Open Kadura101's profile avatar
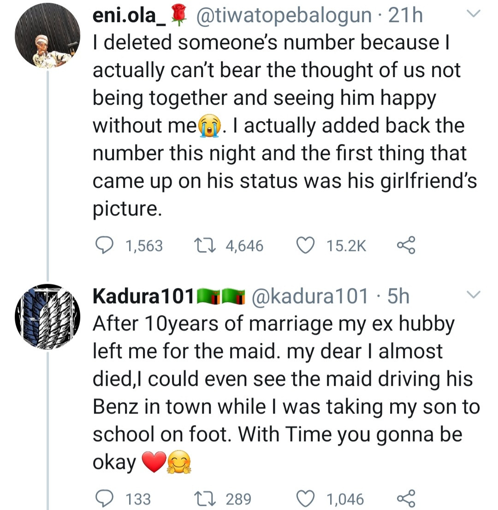The image size is (498, 510). click(47, 317)
